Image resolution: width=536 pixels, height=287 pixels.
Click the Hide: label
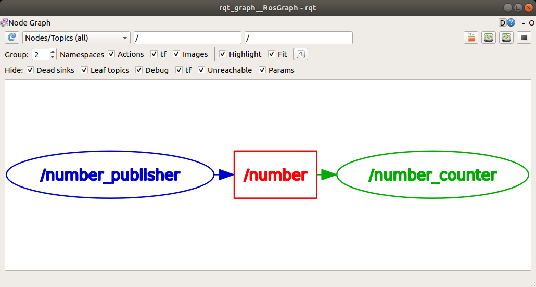(14, 70)
